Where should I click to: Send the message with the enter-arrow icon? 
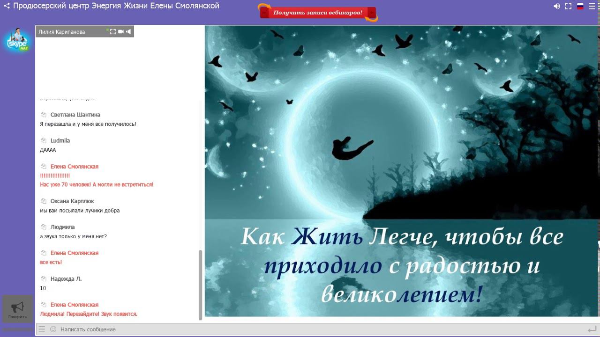pos(592,330)
